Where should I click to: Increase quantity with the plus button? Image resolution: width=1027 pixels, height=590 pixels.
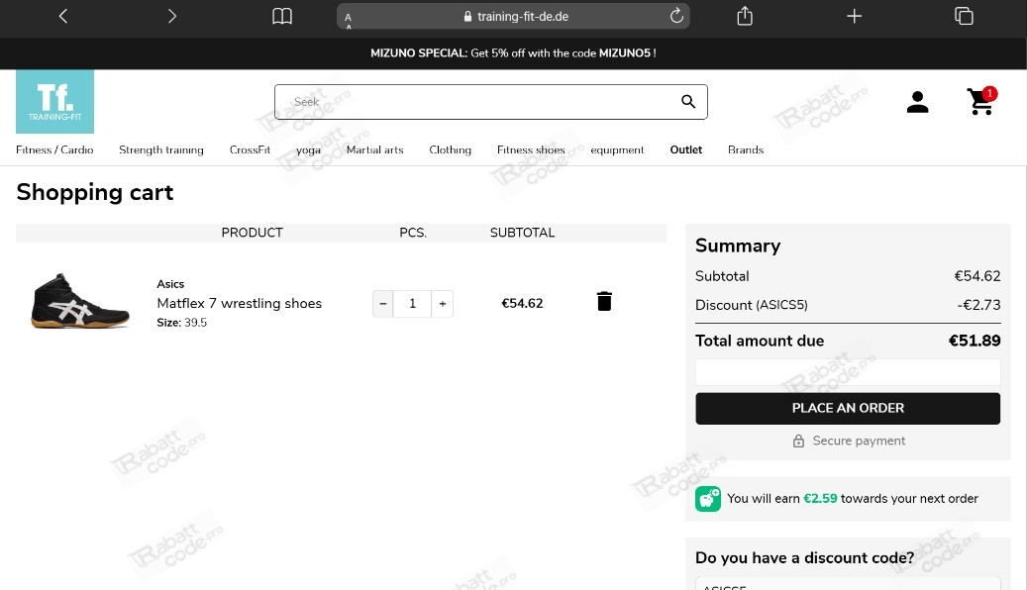pos(442,304)
